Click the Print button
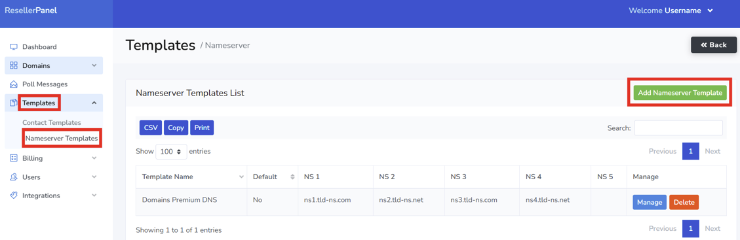Viewport: 740px width, 240px height. tap(202, 128)
